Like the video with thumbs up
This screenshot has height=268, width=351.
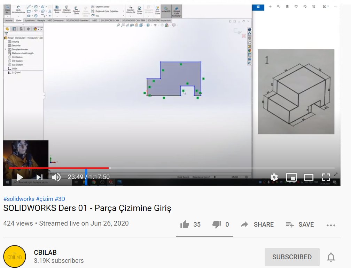pos(185,225)
